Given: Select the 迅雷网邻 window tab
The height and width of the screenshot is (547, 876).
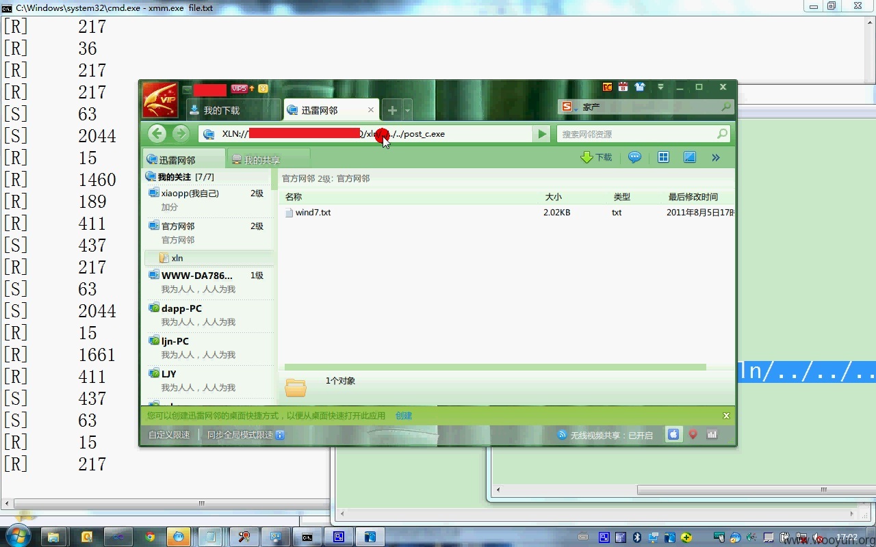Looking at the screenshot, I should [331, 109].
